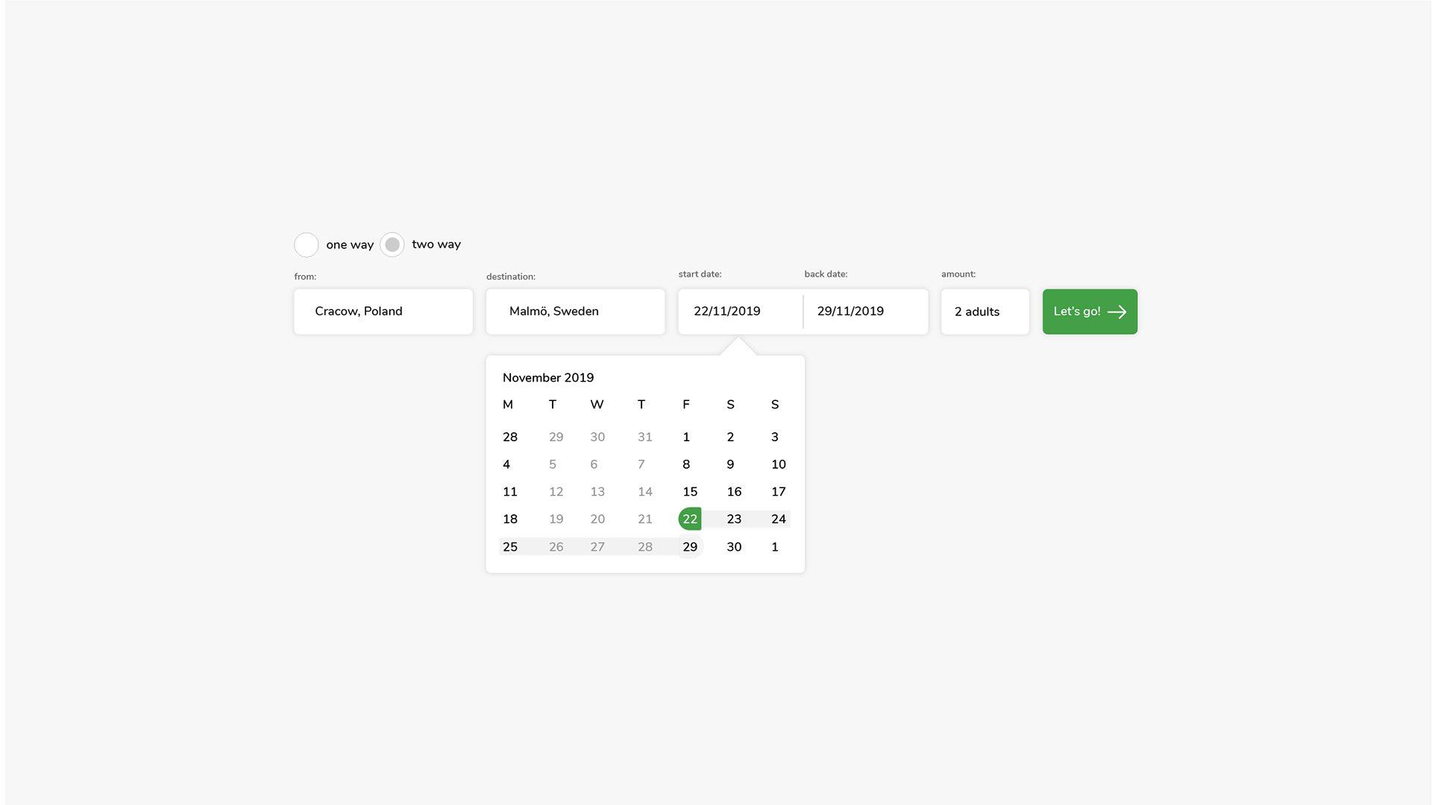1432x805 pixels.
Task: Select highlighted day 22 in calendar
Action: pos(690,519)
